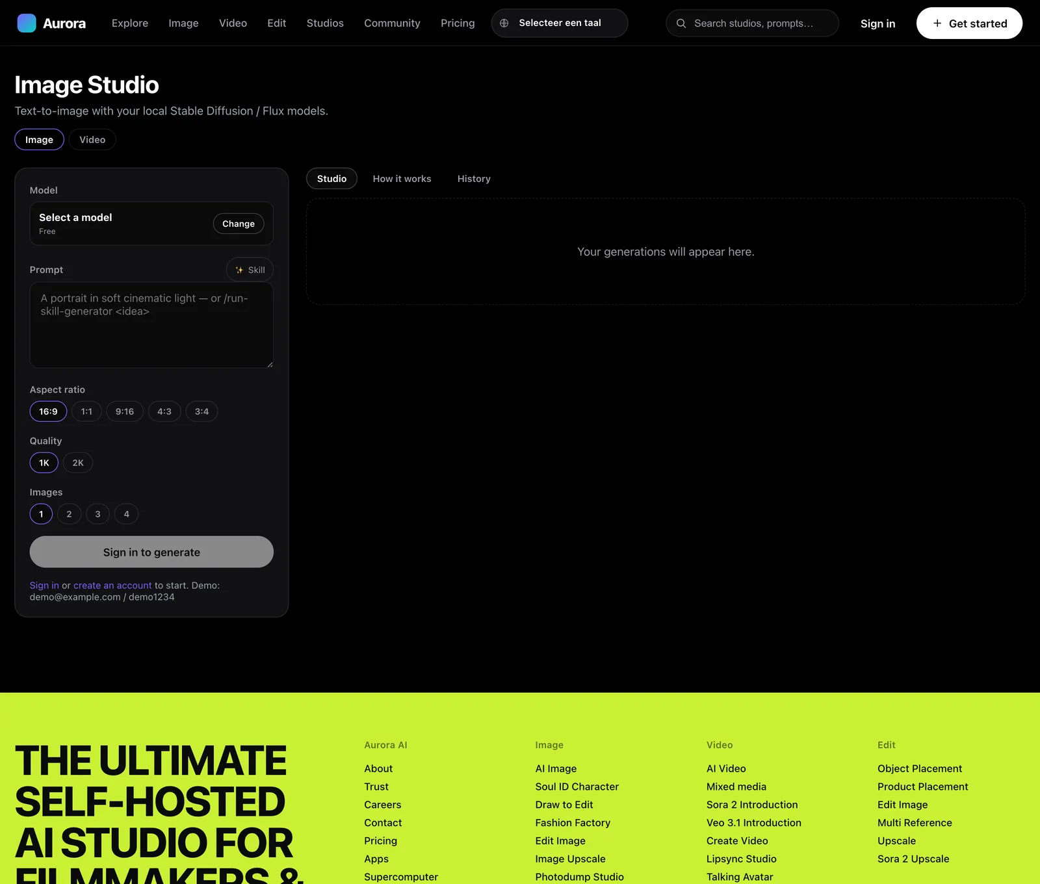Click create an account link
The width and height of the screenshot is (1040, 884).
112,586
